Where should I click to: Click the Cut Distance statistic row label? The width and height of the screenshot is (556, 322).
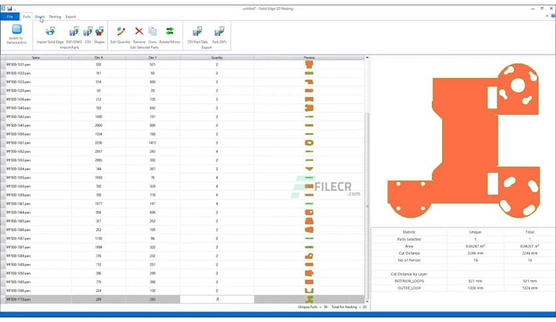409,253
